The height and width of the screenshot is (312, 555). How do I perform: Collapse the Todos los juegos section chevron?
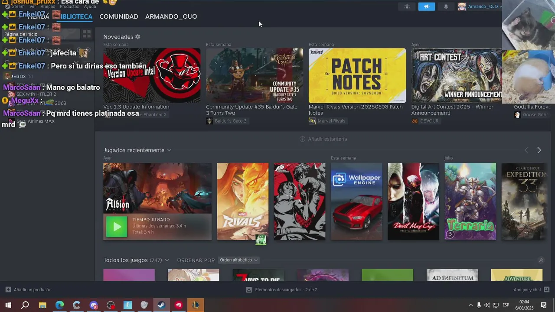(x=541, y=260)
